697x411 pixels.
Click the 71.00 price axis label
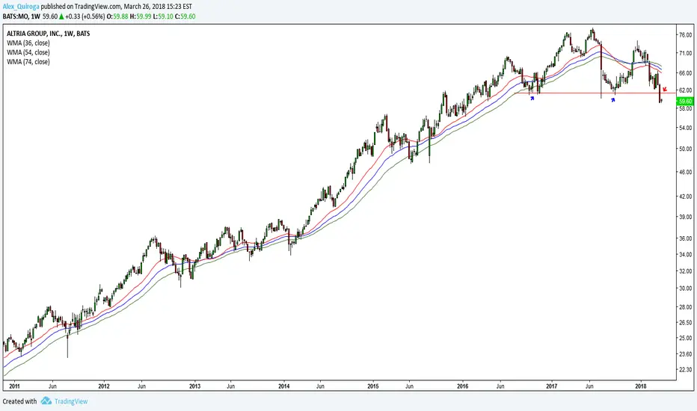click(x=686, y=53)
